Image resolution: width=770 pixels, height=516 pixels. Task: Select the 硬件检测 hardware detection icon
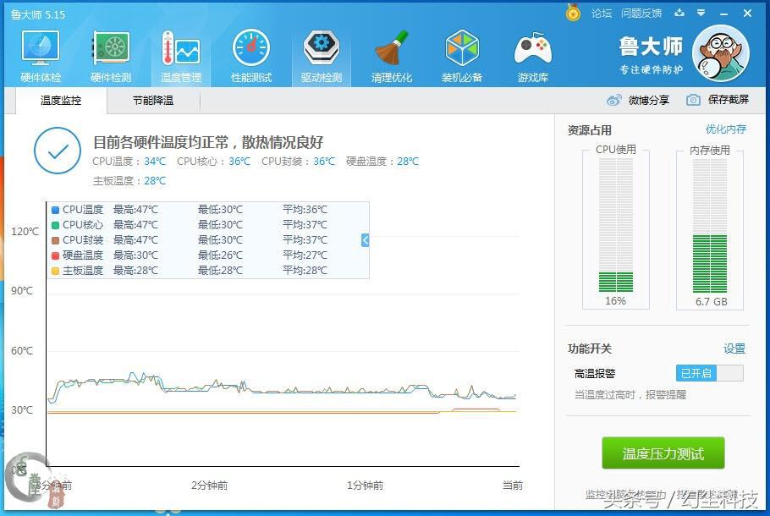(110, 53)
